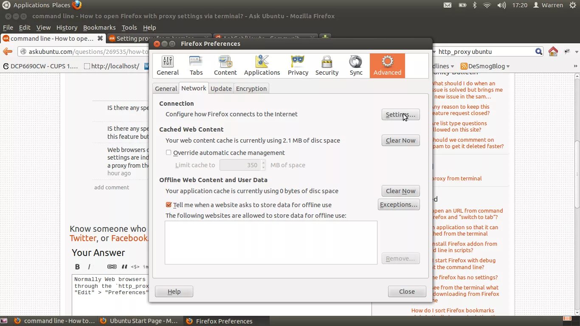
Task: Open the Edit menu in Firefox
Action: (x=25, y=28)
